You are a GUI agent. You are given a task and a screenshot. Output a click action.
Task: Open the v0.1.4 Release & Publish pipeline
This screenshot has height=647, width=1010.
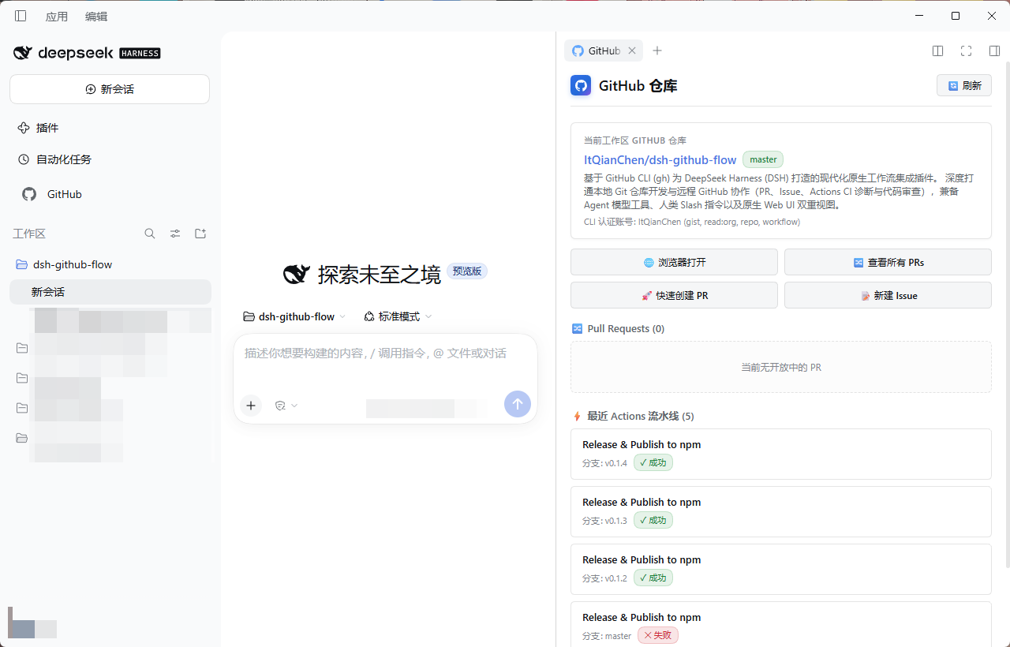781,454
